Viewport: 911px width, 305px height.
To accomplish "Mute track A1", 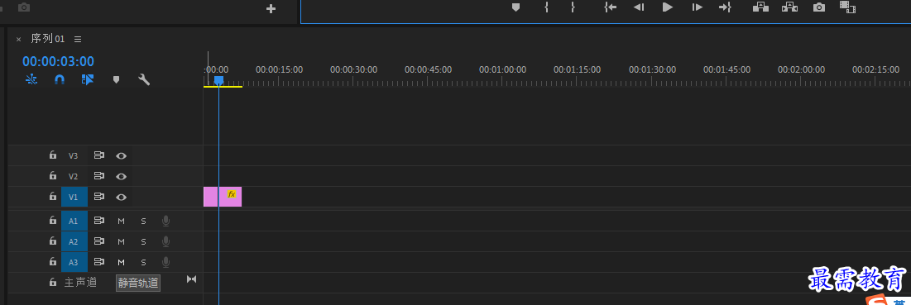I will pyautogui.click(x=122, y=221).
